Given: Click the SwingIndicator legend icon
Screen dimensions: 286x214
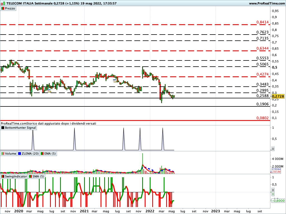Looking at the screenshot, I should (3, 176).
